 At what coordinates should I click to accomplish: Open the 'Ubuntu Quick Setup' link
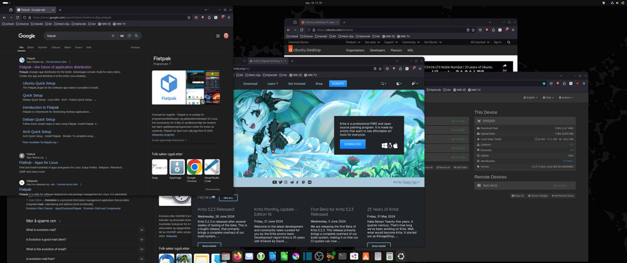[x=39, y=83]
